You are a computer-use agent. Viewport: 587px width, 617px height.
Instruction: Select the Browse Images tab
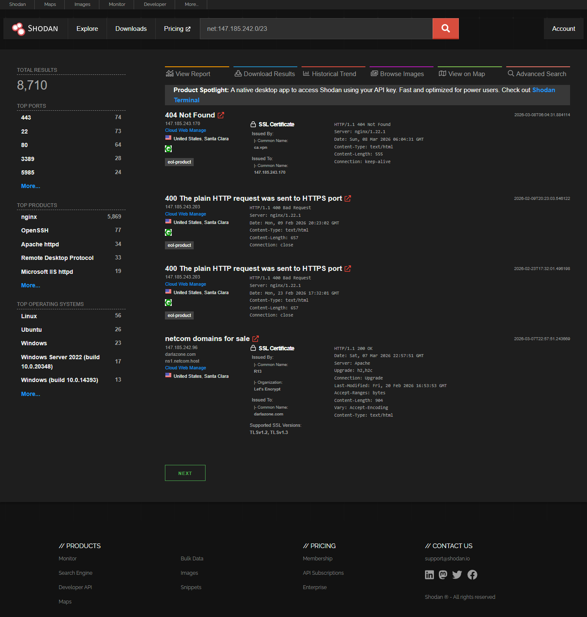coord(400,74)
